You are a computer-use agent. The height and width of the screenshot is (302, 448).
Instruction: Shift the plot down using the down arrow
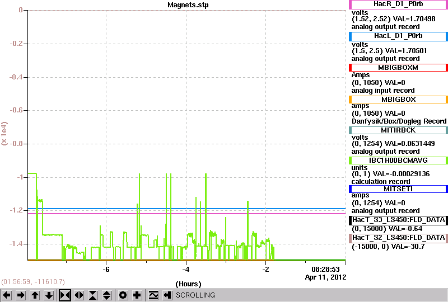[49, 295]
